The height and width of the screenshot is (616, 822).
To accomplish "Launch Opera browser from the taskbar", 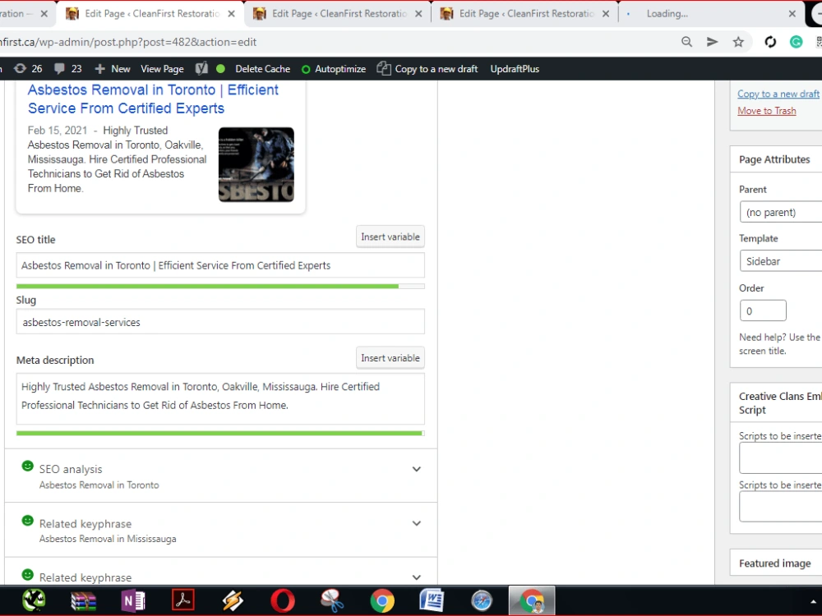I will pos(283,601).
